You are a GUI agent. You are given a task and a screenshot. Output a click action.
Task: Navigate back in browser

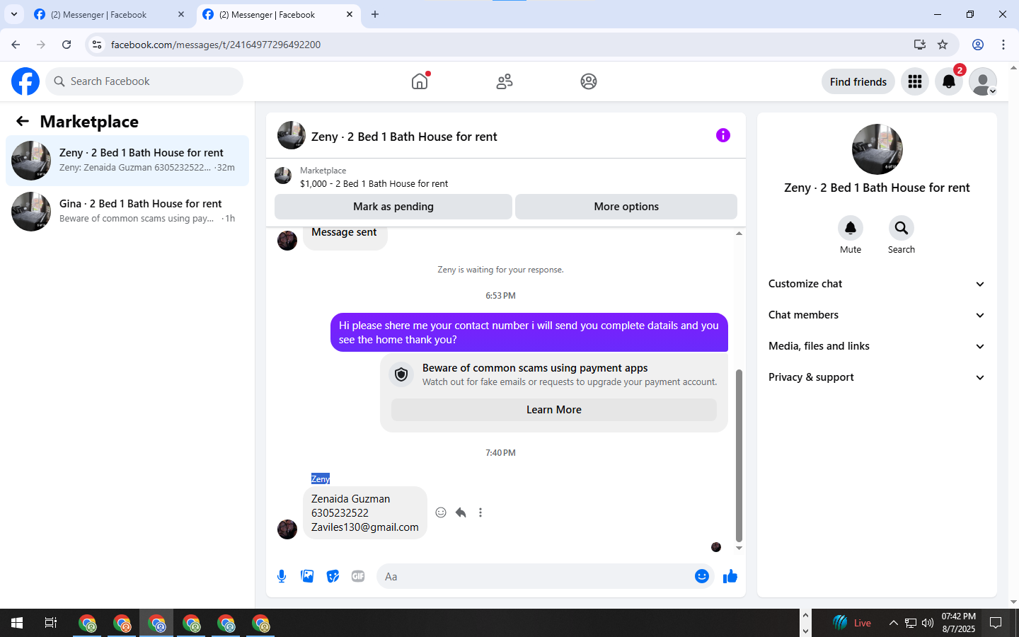coord(16,45)
